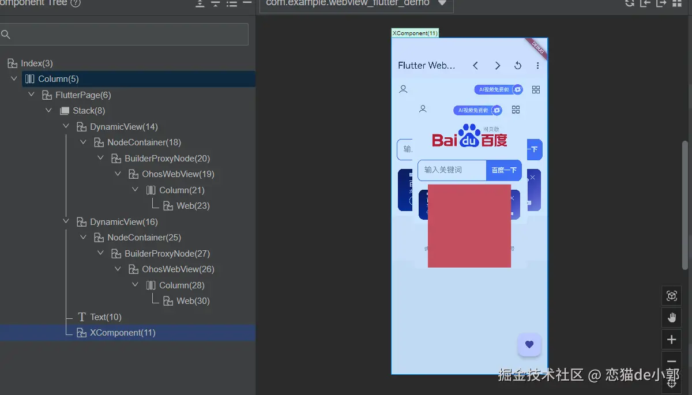The width and height of the screenshot is (692, 395).
Task: Toggle the 3D cube view tool
Action: coord(671,296)
